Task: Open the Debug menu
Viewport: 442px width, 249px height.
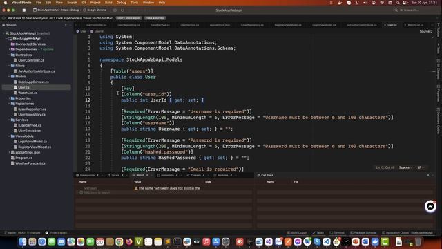Action: (x=122, y=3)
